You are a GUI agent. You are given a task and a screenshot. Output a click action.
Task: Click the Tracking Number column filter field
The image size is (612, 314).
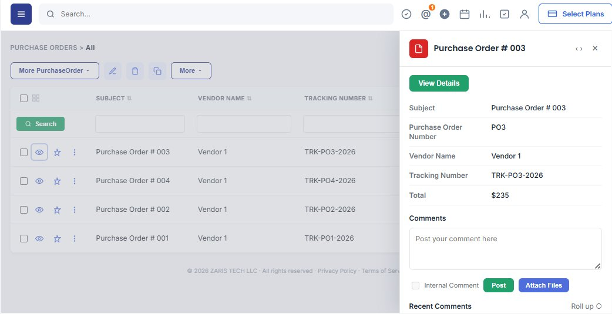pyautogui.click(x=351, y=124)
